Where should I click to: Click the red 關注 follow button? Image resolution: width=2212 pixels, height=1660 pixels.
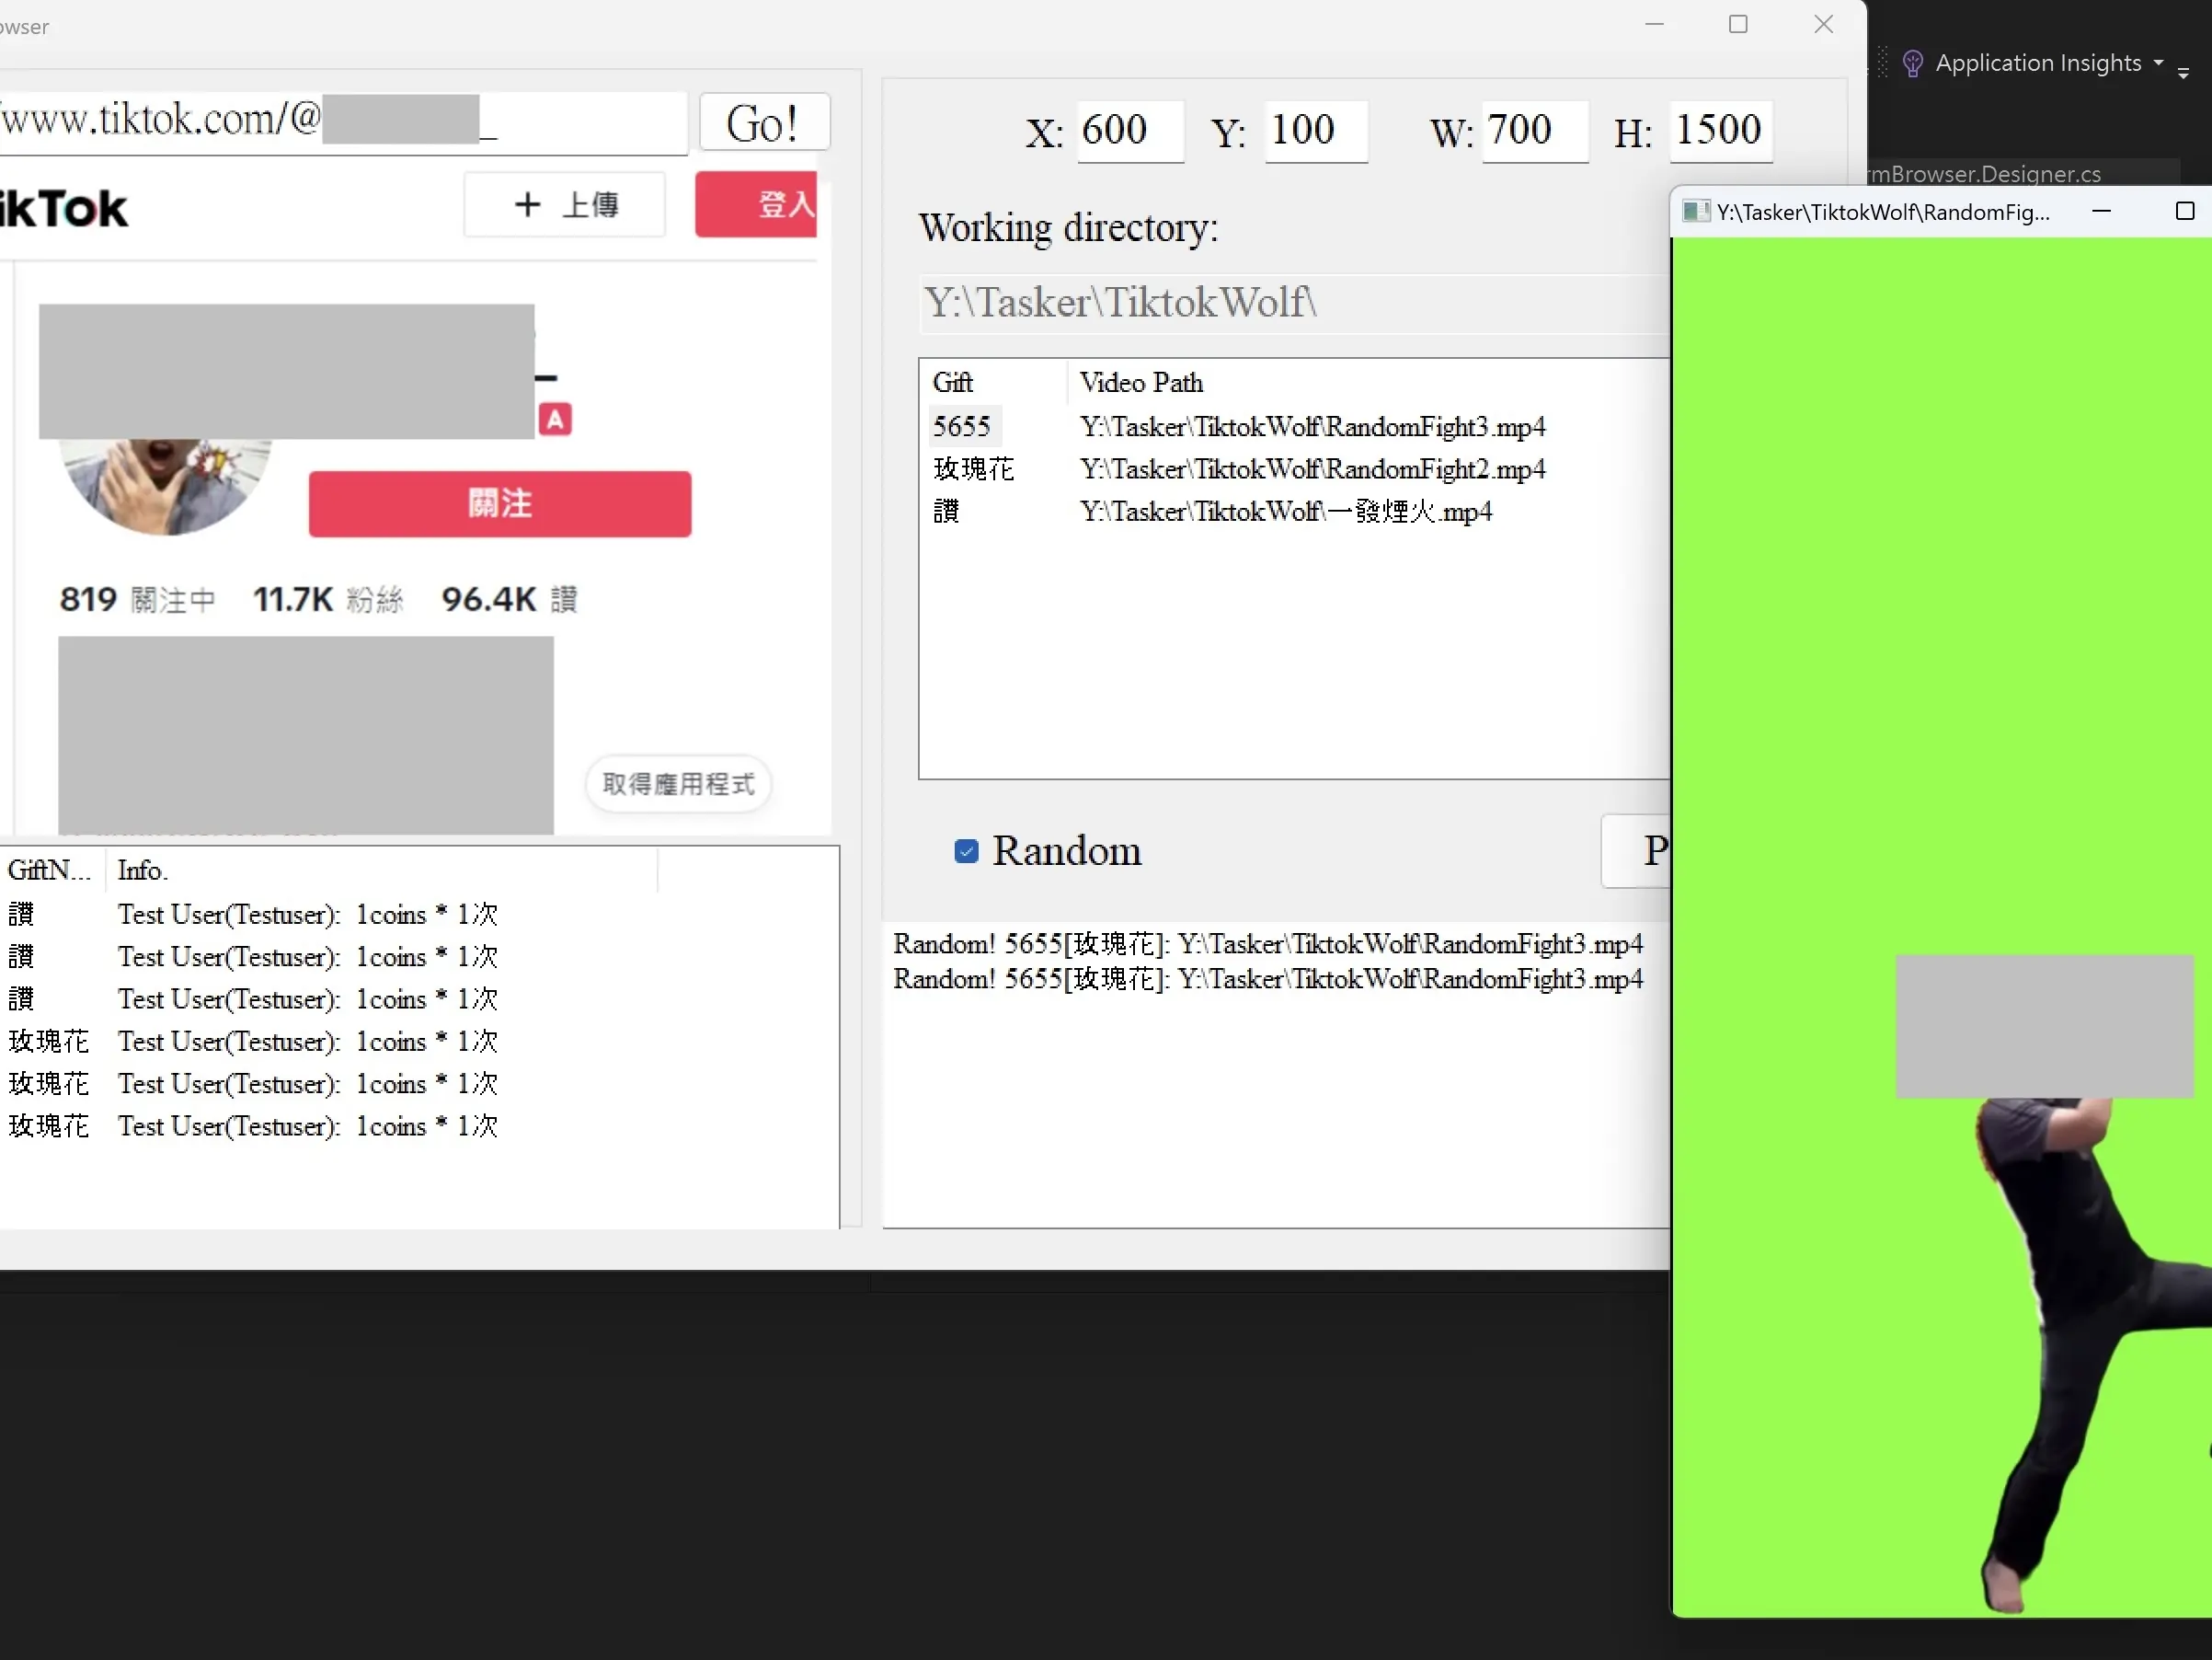click(x=499, y=503)
